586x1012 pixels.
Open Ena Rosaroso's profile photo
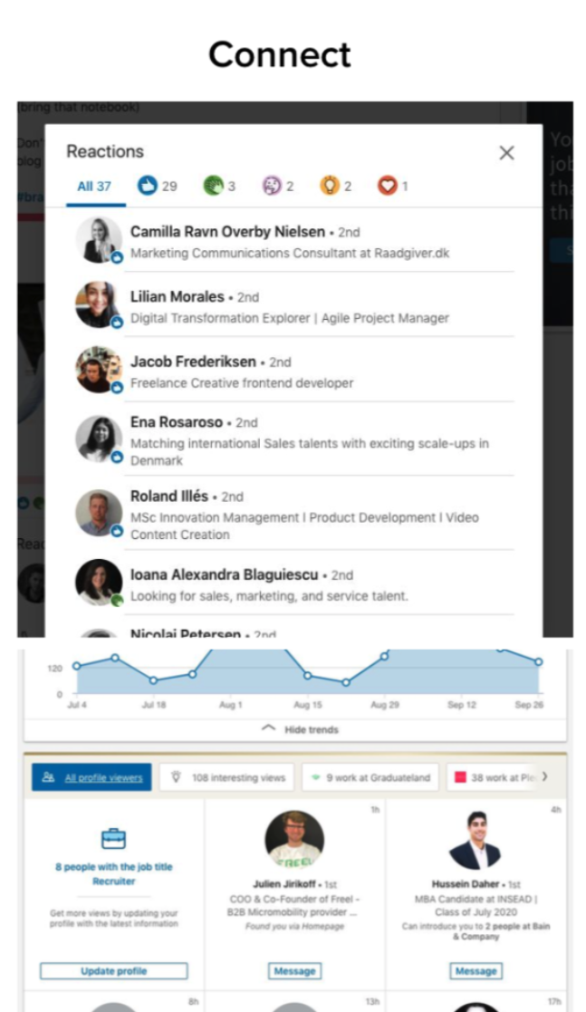(99, 439)
